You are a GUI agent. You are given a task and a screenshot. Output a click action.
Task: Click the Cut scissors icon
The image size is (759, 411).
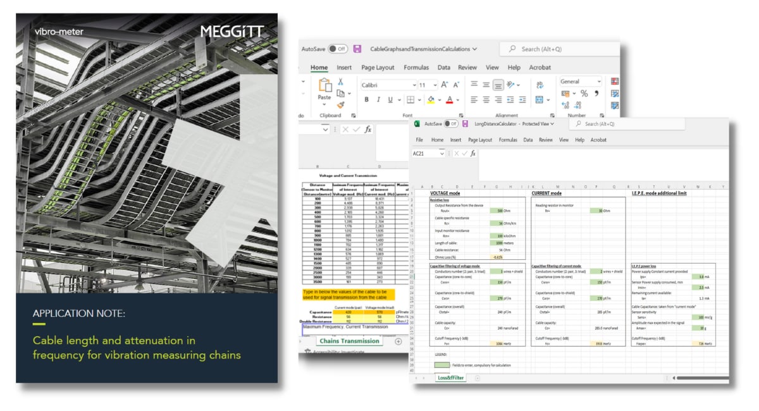340,82
